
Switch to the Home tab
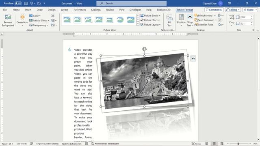(16, 10)
